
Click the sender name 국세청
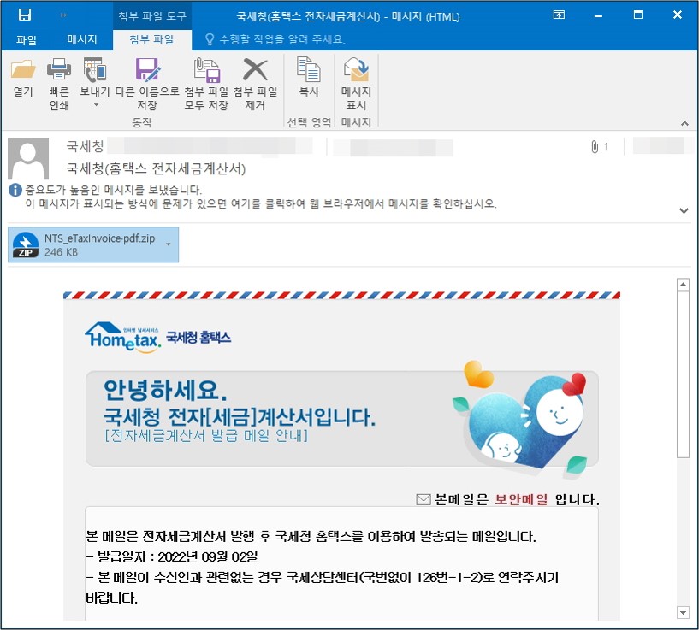[86, 145]
